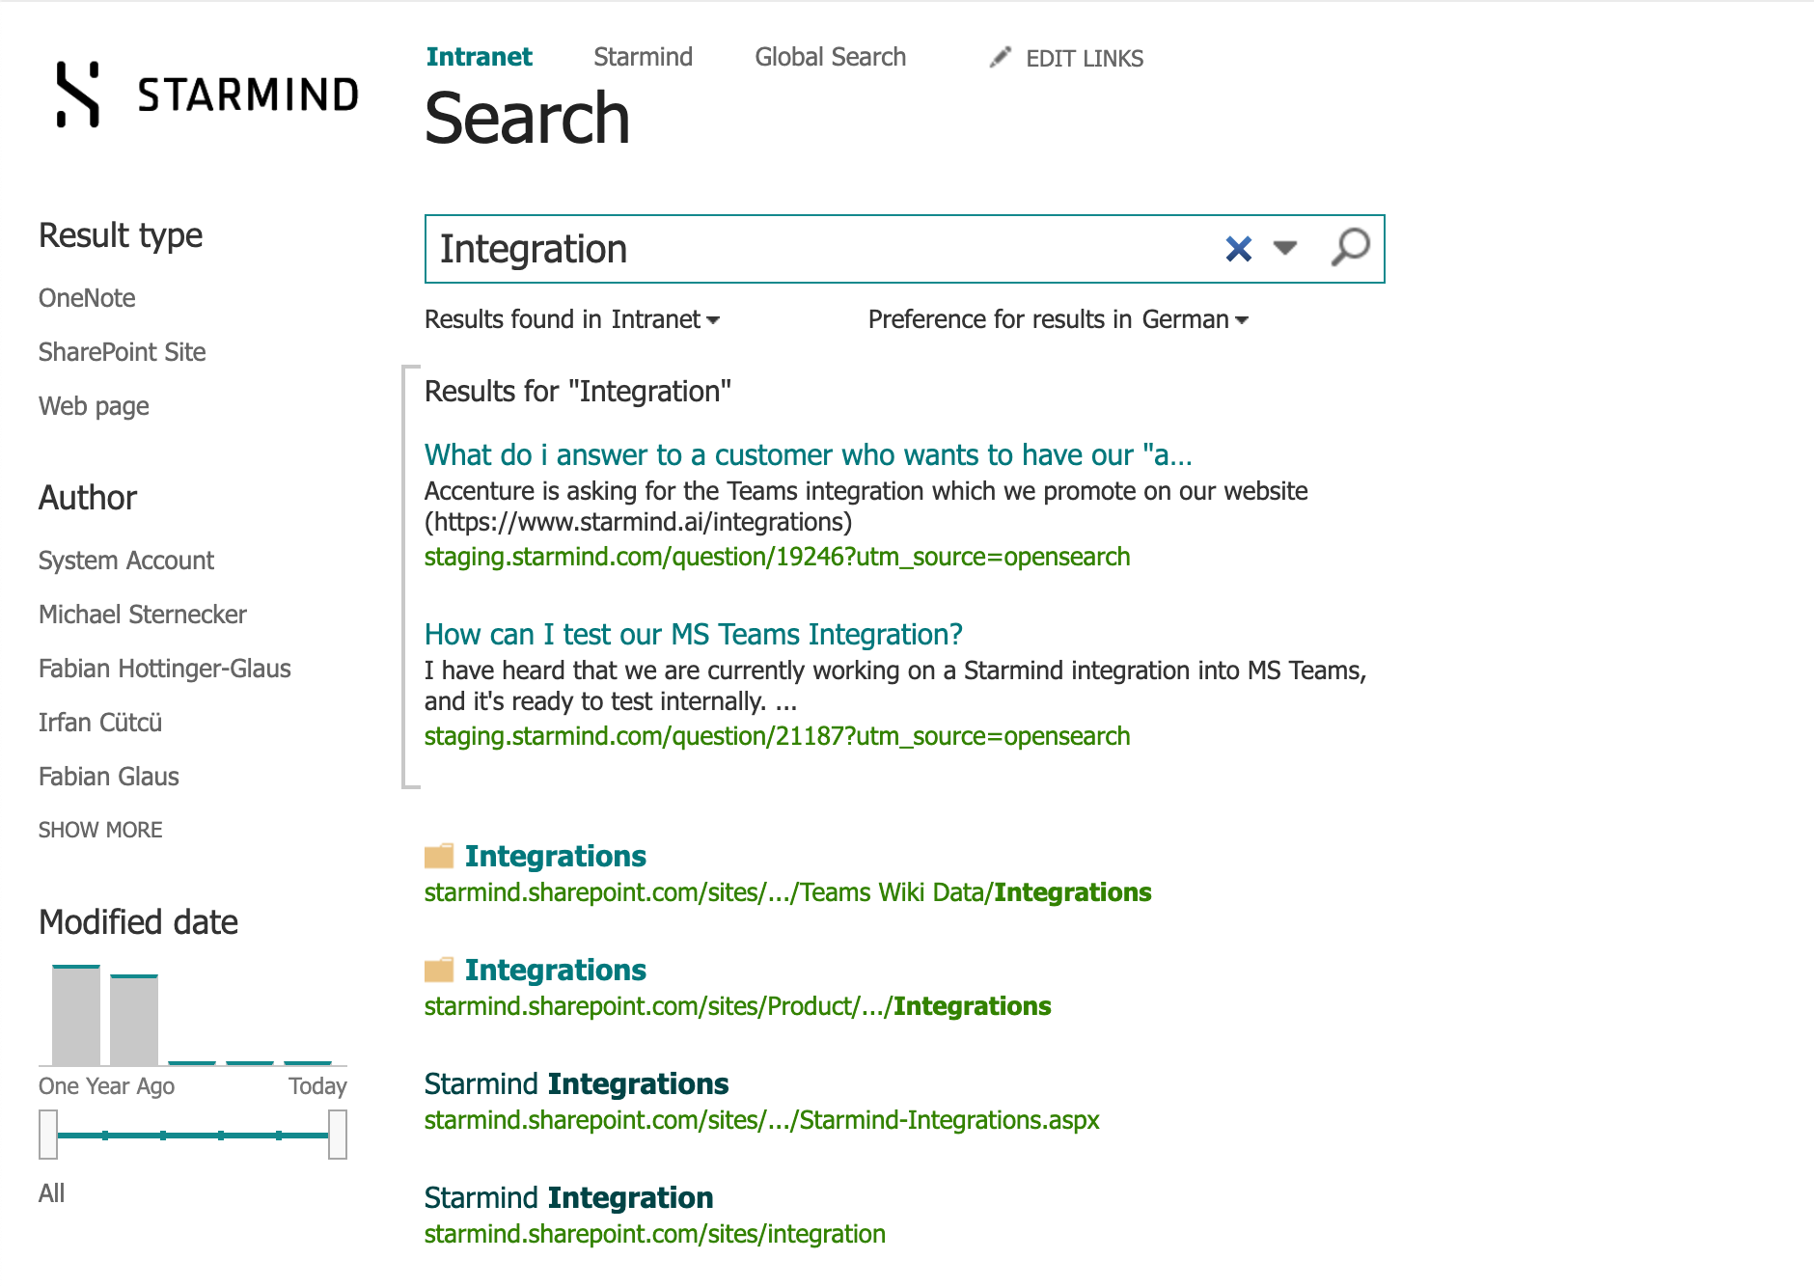
Task: Click the 'Today' slider label
Action: (x=317, y=1086)
